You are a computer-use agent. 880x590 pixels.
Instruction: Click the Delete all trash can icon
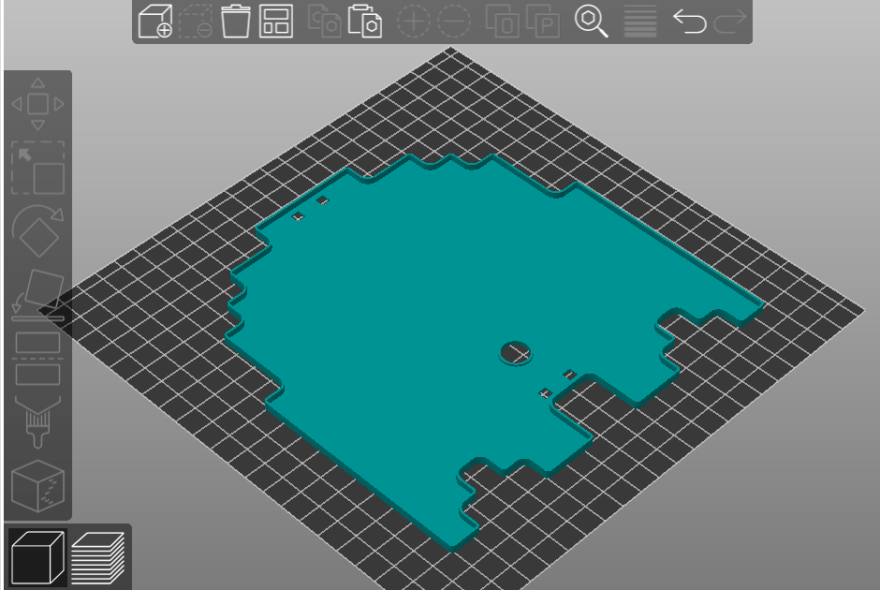coord(236,22)
